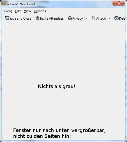127x142 pixels.
Task: Click the Attach paperclip icon
Action: pos(94,18)
